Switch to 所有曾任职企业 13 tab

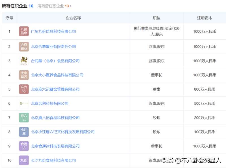tap(53, 6)
